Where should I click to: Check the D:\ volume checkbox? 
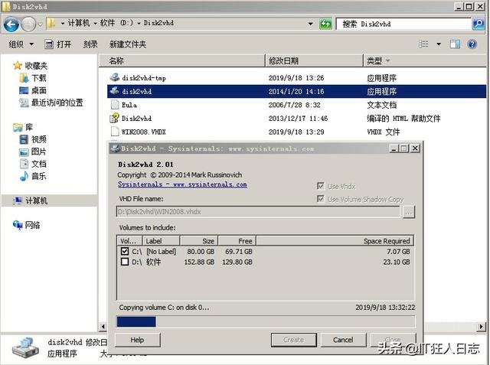point(125,262)
